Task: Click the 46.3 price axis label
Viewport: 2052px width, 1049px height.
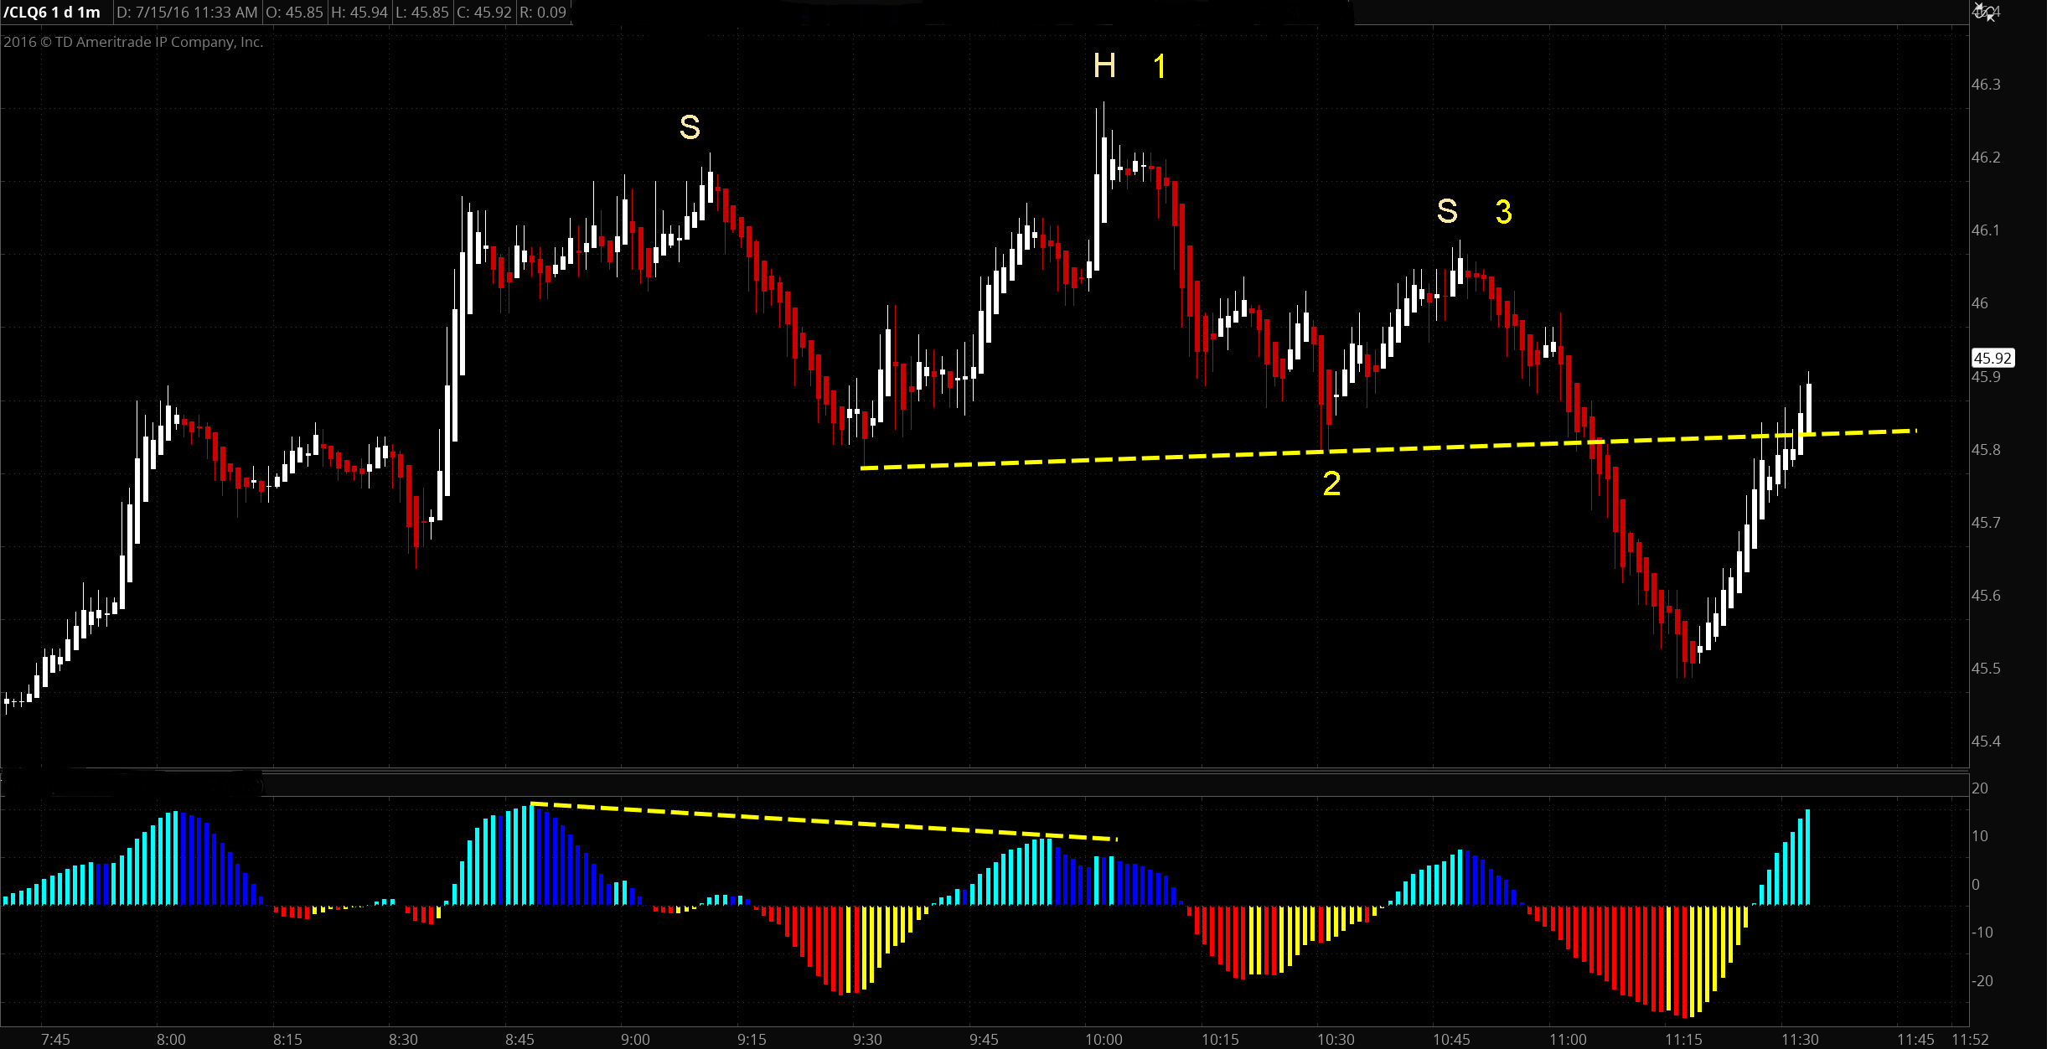Action: [1986, 85]
